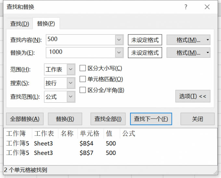Click the 查找内容 input field containing 500
The height and width of the screenshot is (178, 221).
(x=81, y=40)
